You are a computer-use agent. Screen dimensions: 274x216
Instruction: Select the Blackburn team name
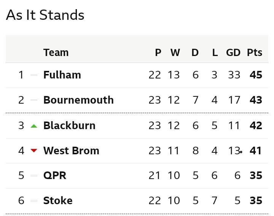(x=69, y=125)
